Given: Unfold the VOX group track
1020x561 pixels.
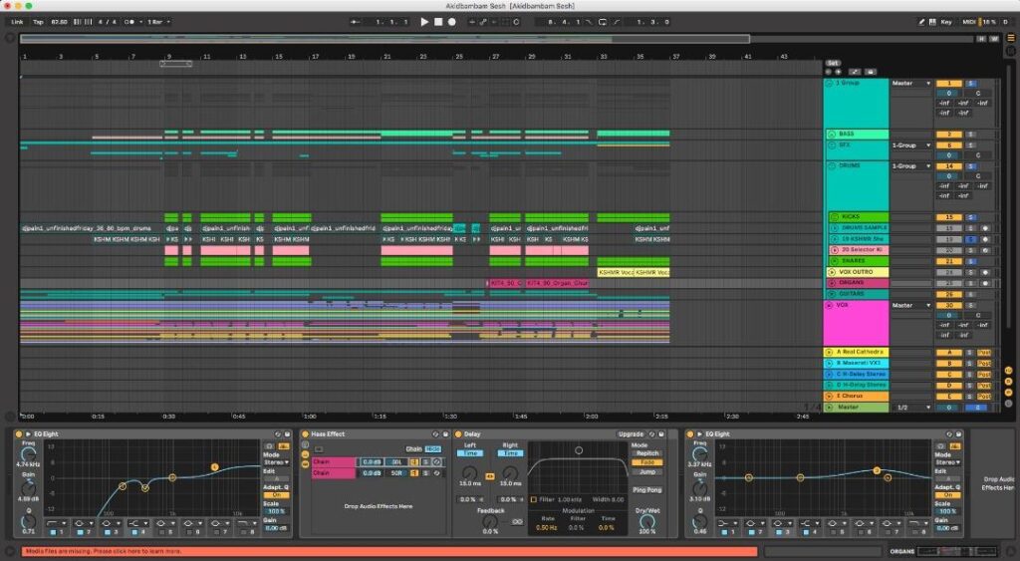Looking at the screenshot, I should pyautogui.click(x=831, y=306).
